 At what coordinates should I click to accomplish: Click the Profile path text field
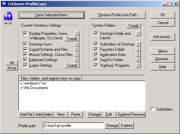(74, 126)
